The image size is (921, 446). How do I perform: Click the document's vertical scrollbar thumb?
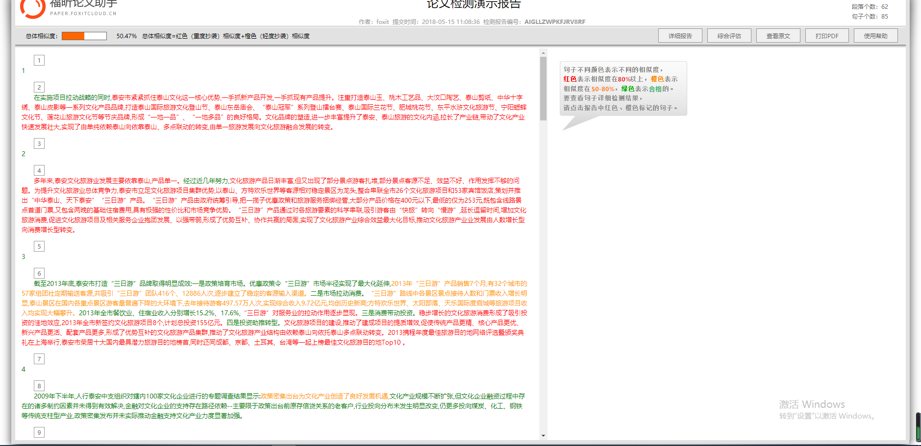click(x=543, y=88)
